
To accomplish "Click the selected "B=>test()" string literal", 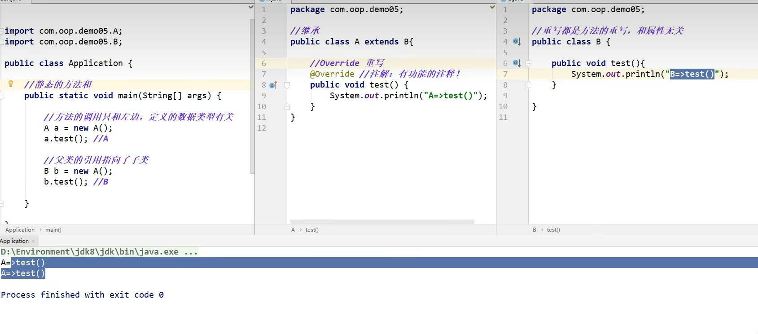I will [x=692, y=74].
